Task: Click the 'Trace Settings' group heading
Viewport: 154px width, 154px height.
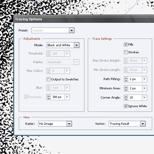Action: [x=102, y=39]
